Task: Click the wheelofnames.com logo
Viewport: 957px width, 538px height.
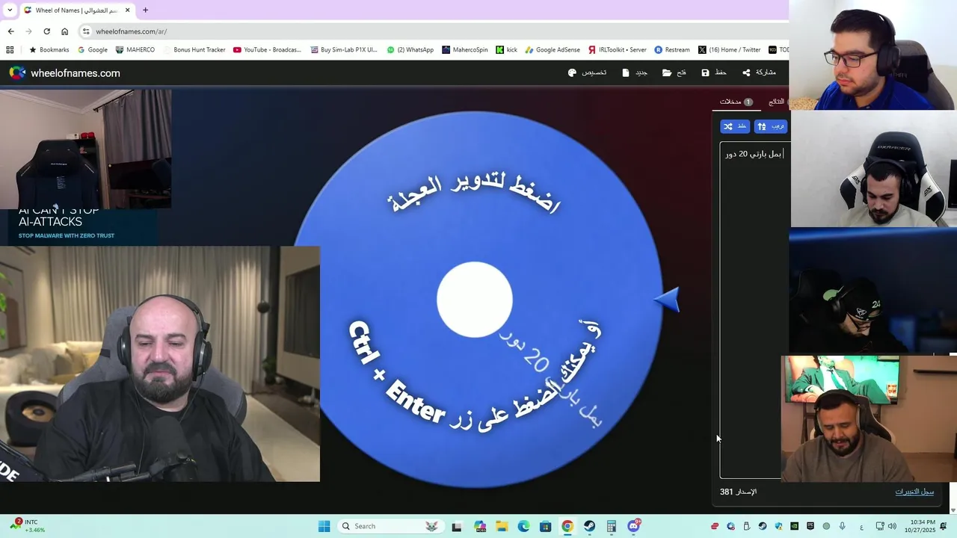Action: pos(64,72)
